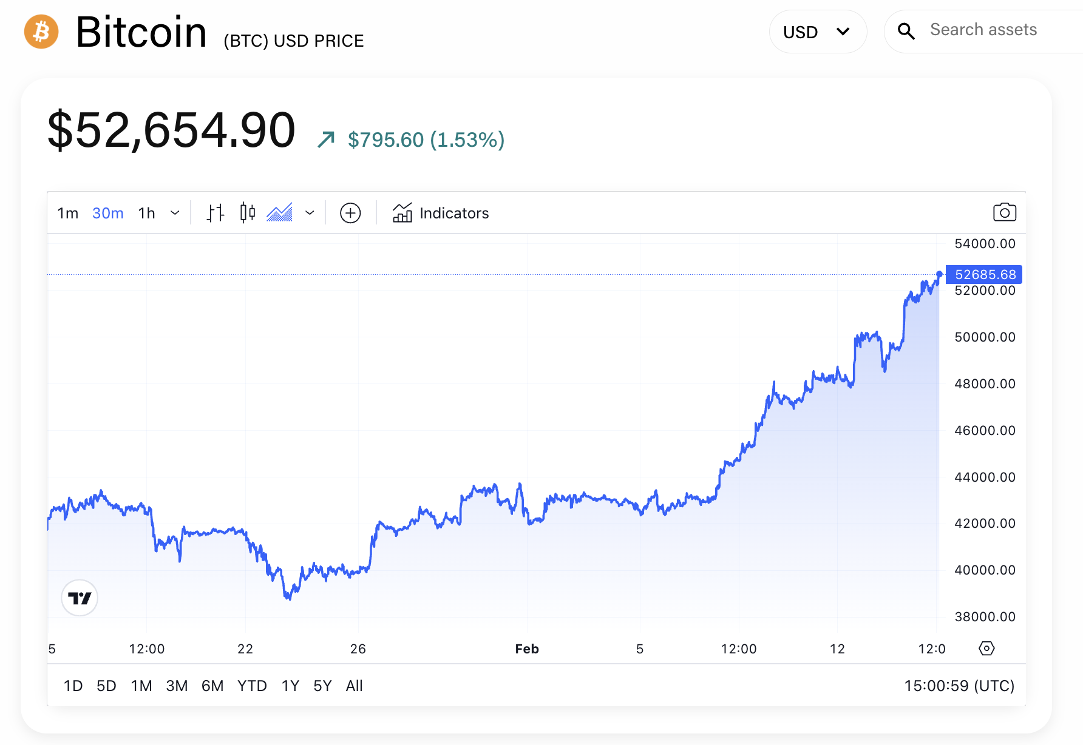
Task: Click the bar pattern tool icon
Action: point(214,213)
